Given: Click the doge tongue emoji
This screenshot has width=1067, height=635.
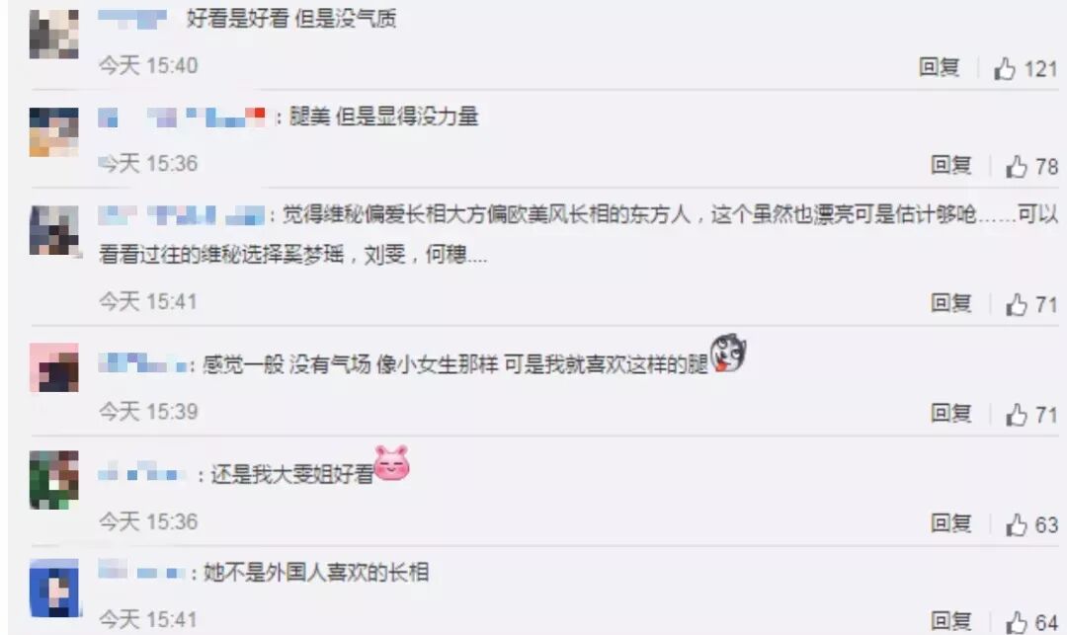Looking at the screenshot, I should [728, 353].
